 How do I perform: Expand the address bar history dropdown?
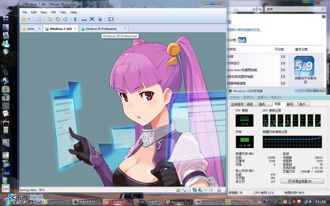pos(254,9)
